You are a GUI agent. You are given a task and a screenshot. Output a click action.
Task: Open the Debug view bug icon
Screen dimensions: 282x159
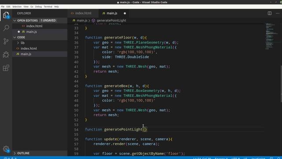click(x=6, y=54)
